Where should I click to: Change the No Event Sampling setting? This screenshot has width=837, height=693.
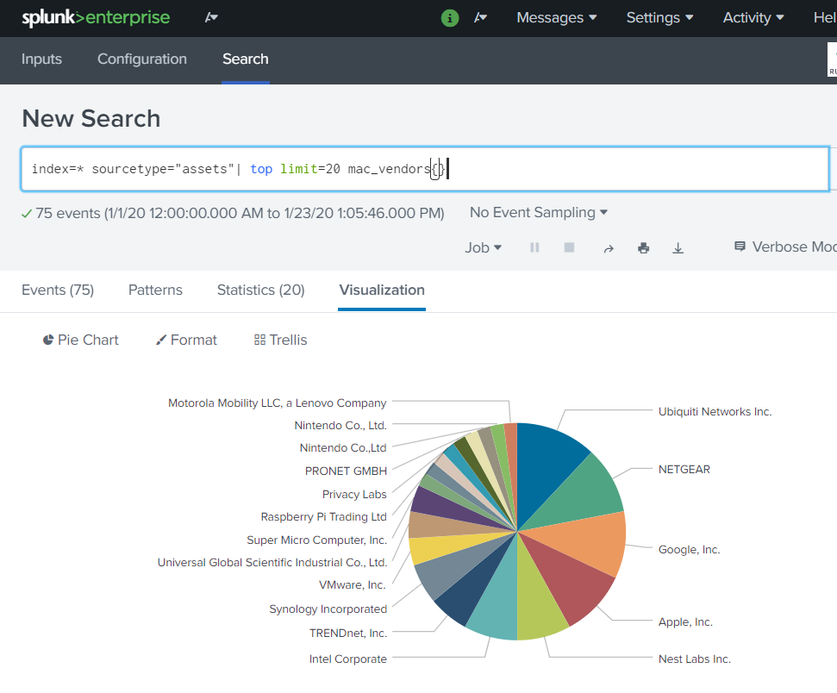(x=538, y=212)
